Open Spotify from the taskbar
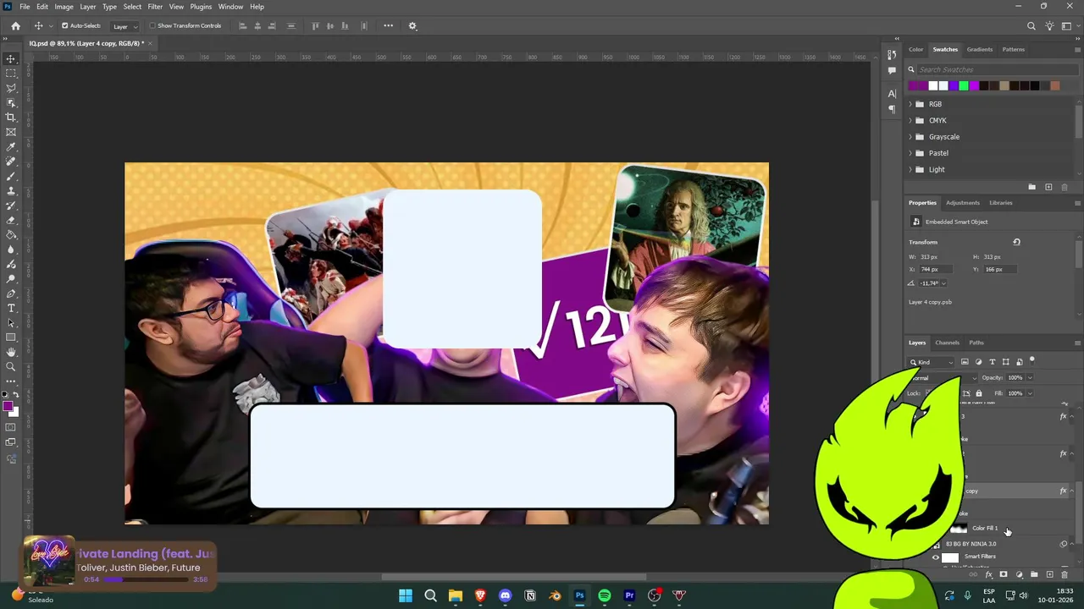This screenshot has height=609, width=1084. 604,595
